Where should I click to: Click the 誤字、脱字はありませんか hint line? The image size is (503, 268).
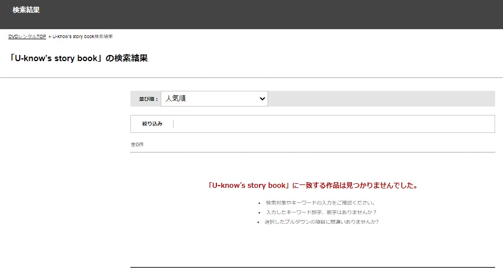point(321,212)
